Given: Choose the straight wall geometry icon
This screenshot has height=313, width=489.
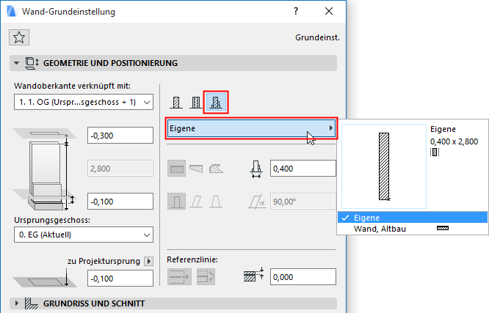Looking at the screenshot, I should click(x=177, y=169).
